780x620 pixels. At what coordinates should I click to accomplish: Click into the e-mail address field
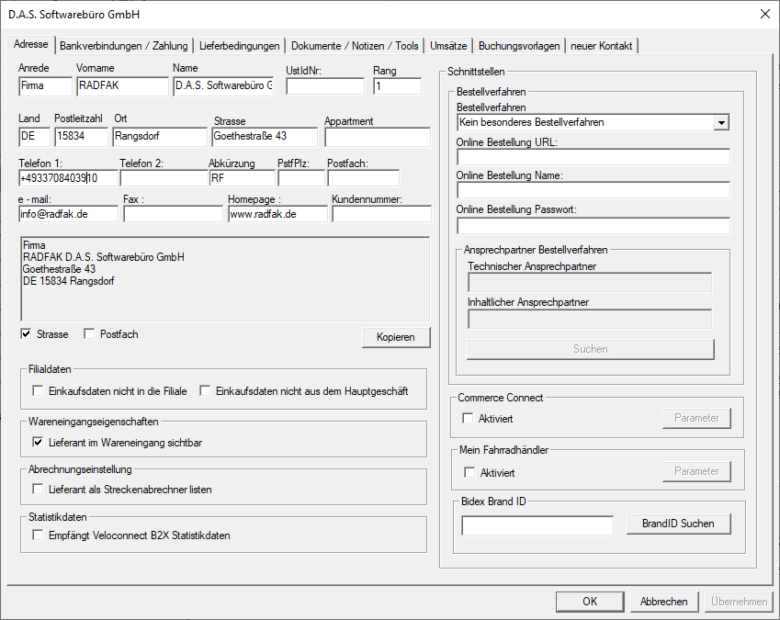pyautogui.click(x=68, y=214)
